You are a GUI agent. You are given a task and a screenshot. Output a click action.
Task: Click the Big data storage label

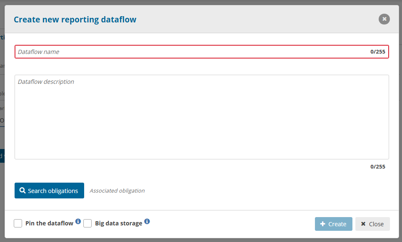point(118,223)
